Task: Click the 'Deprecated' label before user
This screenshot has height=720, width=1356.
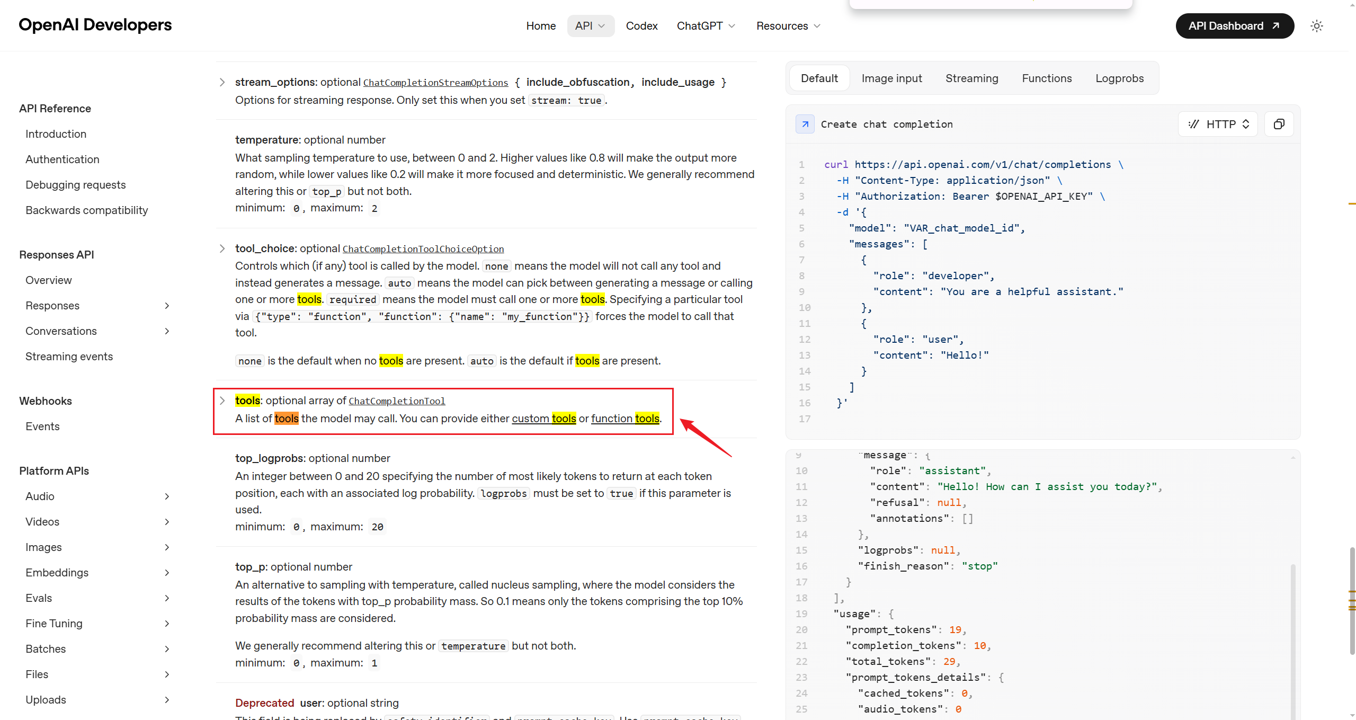Action: (264, 703)
